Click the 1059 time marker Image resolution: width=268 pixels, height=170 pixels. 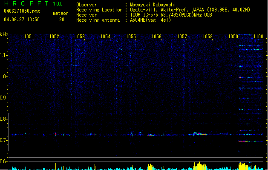pos(233,37)
